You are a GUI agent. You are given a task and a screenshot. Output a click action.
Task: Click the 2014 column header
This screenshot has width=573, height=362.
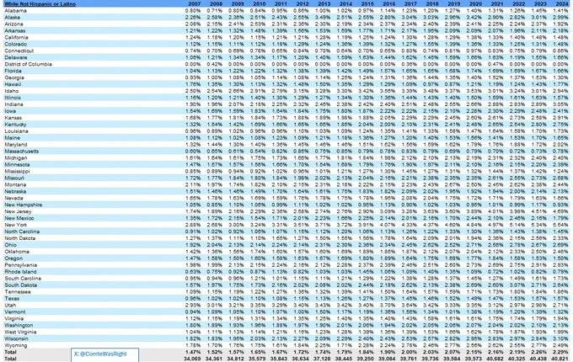click(x=345, y=3)
